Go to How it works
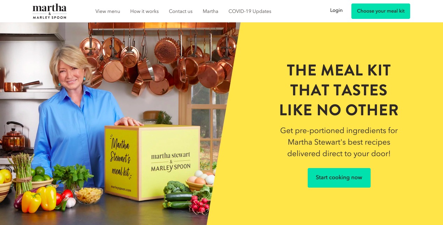Screen dimensions: 443x225 (144, 11)
